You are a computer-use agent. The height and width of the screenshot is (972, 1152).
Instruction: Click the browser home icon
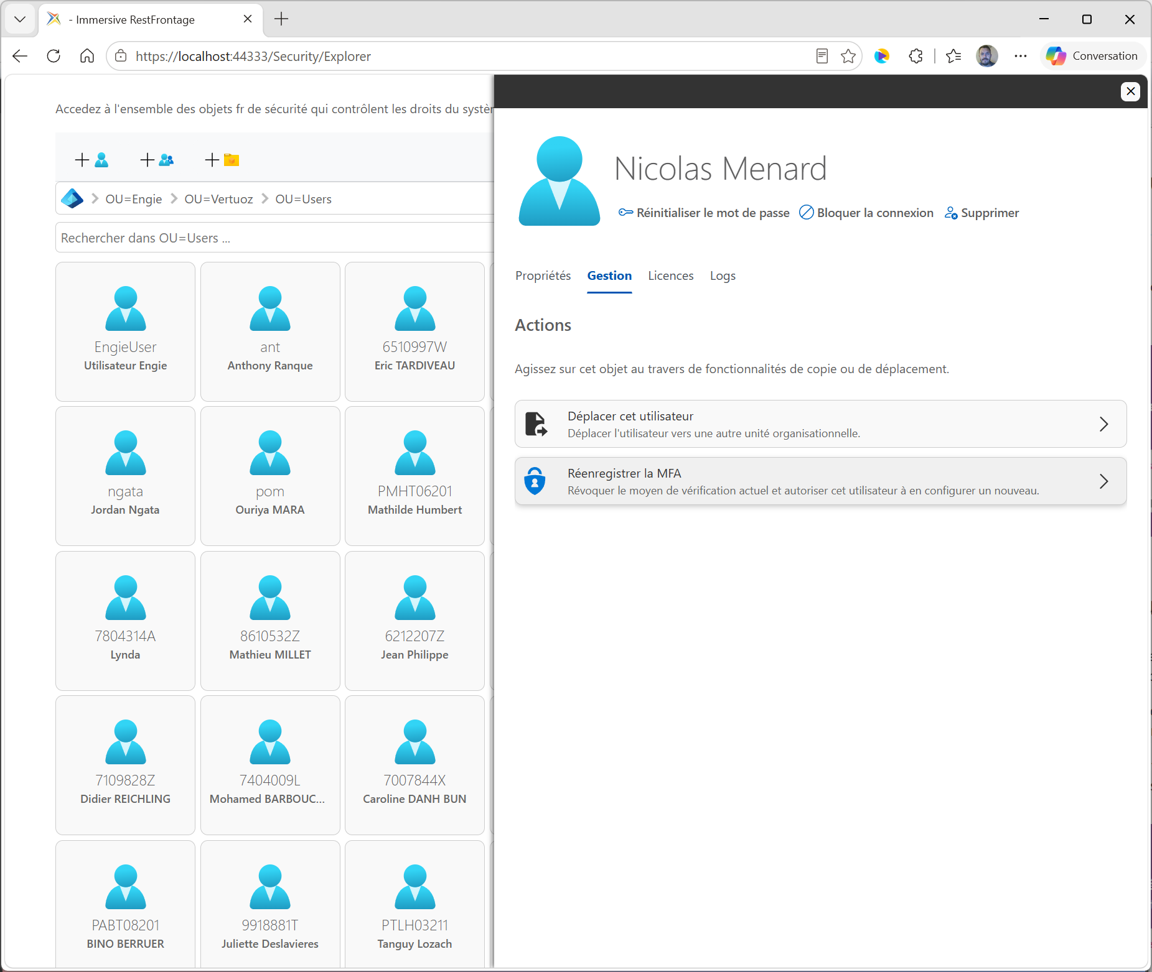click(x=87, y=56)
